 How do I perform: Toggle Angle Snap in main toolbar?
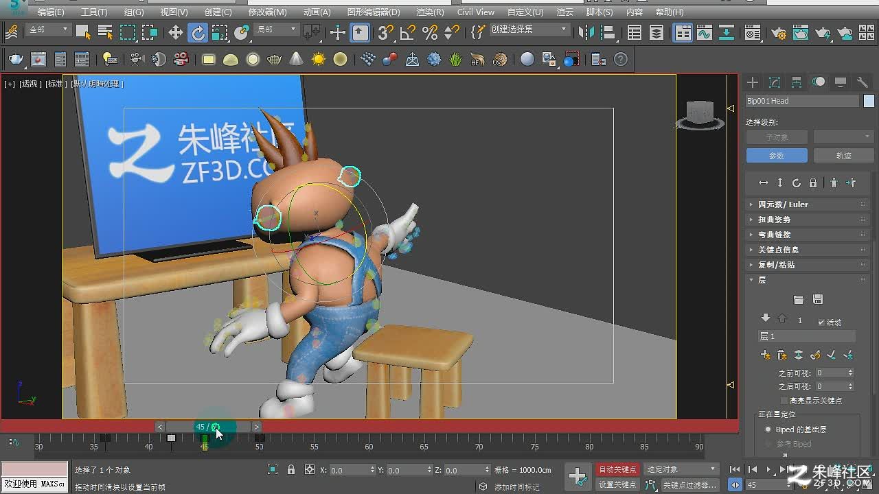[408, 32]
